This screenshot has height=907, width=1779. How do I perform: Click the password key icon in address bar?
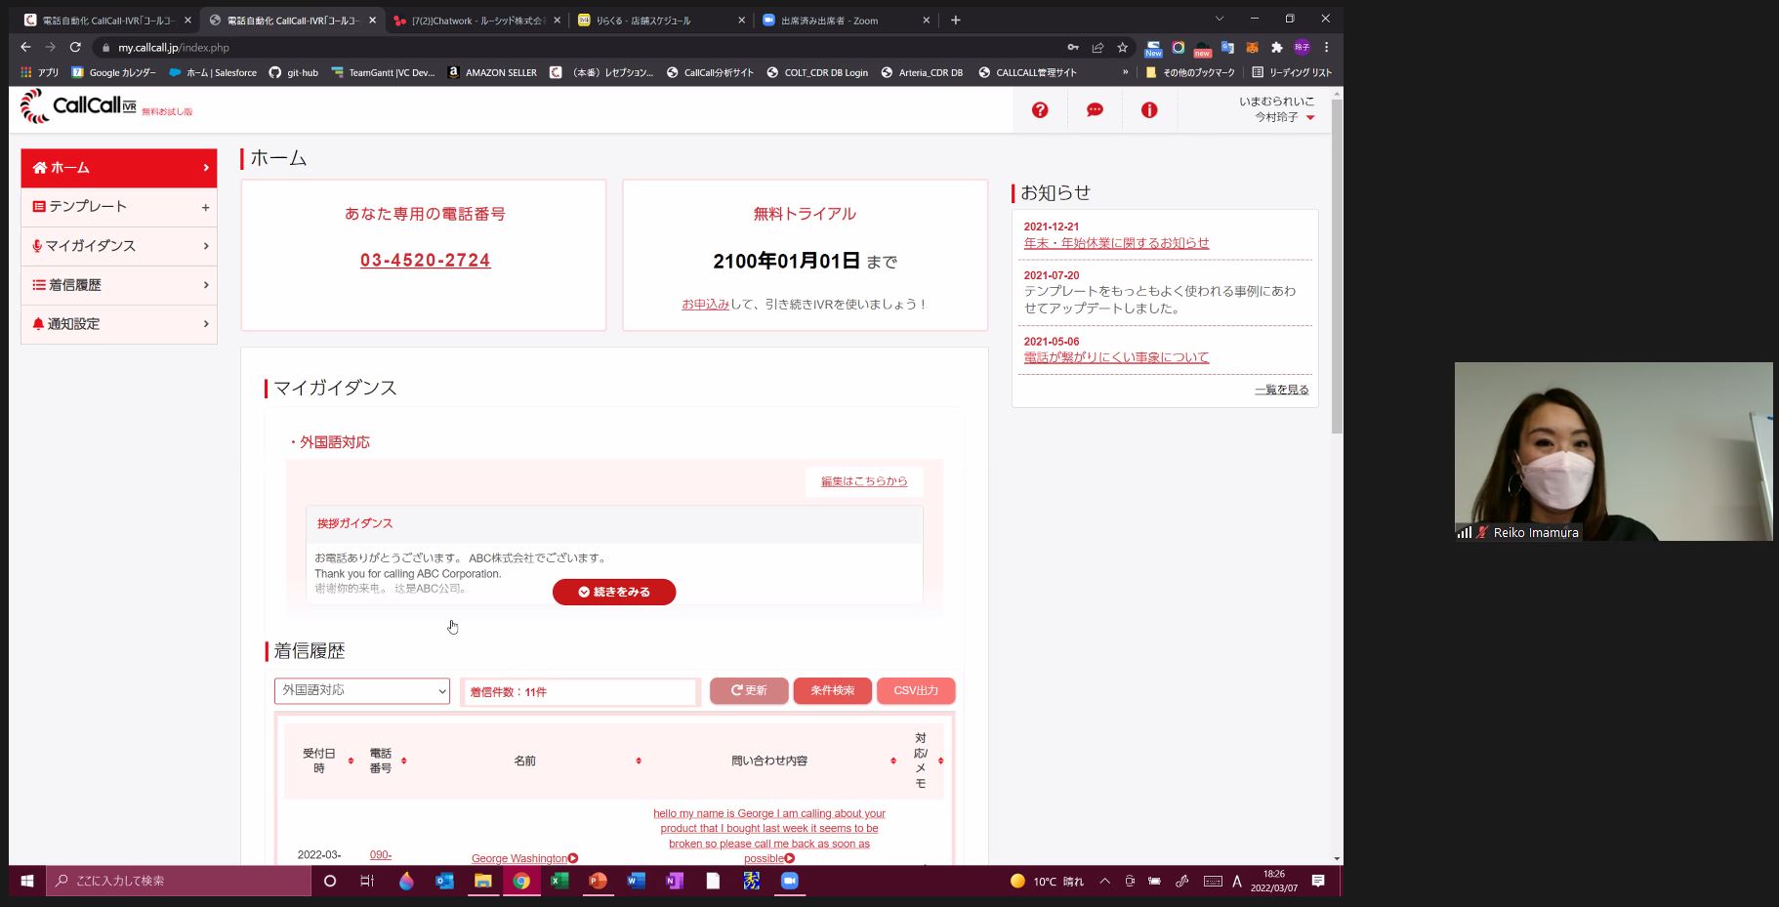click(1073, 47)
